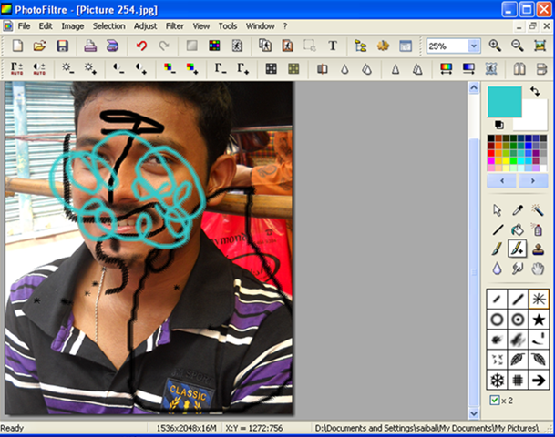Select the snowflake brush shape
Viewport: 555px width, 437px height.
tap(497, 380)
